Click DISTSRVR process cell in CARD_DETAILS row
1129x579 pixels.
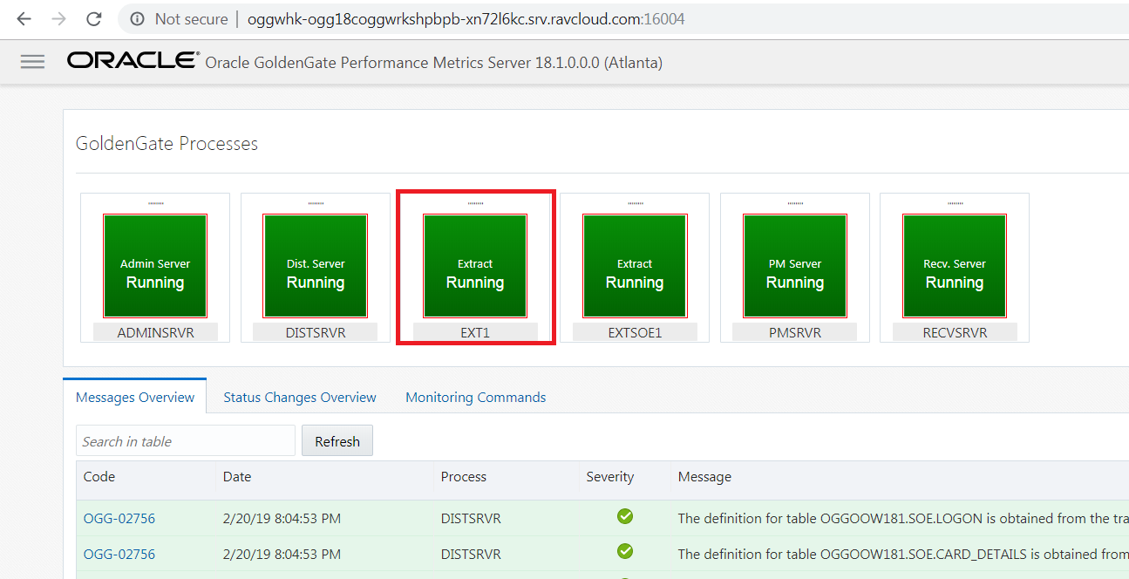coord(471,554)
